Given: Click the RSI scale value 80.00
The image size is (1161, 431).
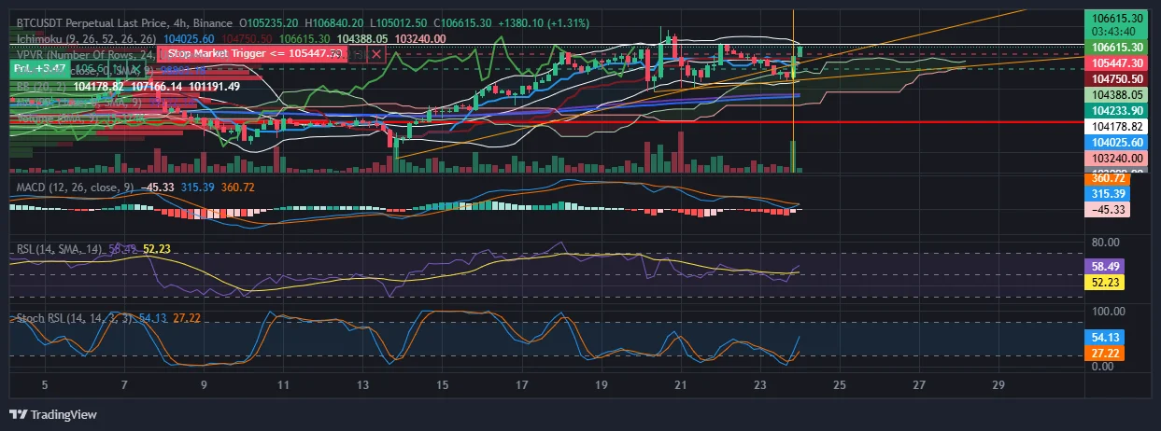Looking at the screenshot, I should 1106,242.
